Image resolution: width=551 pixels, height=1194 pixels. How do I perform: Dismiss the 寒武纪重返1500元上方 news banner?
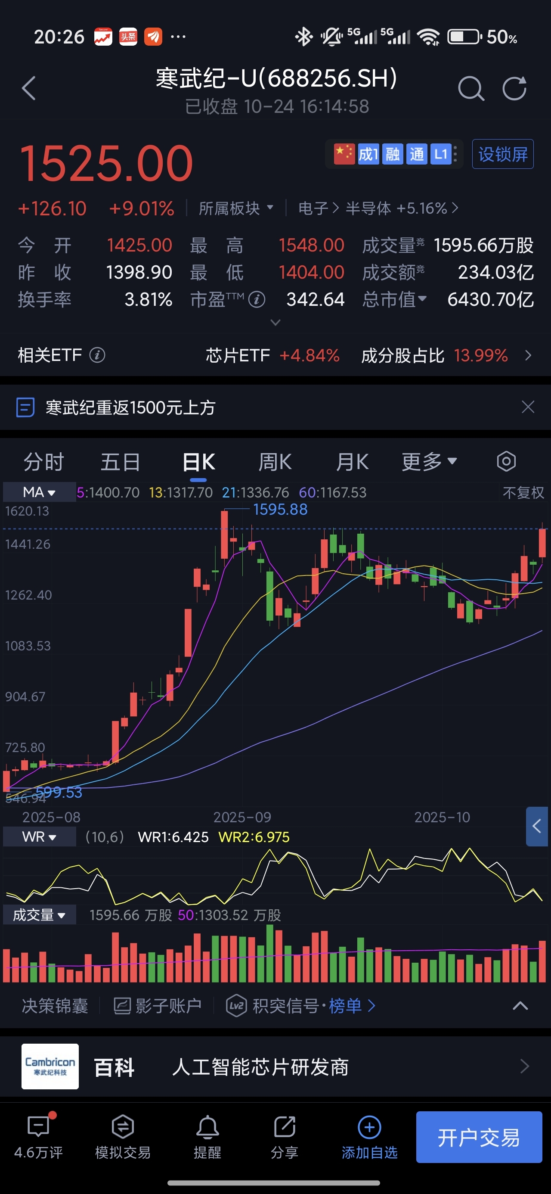click(x=528, y=407)
